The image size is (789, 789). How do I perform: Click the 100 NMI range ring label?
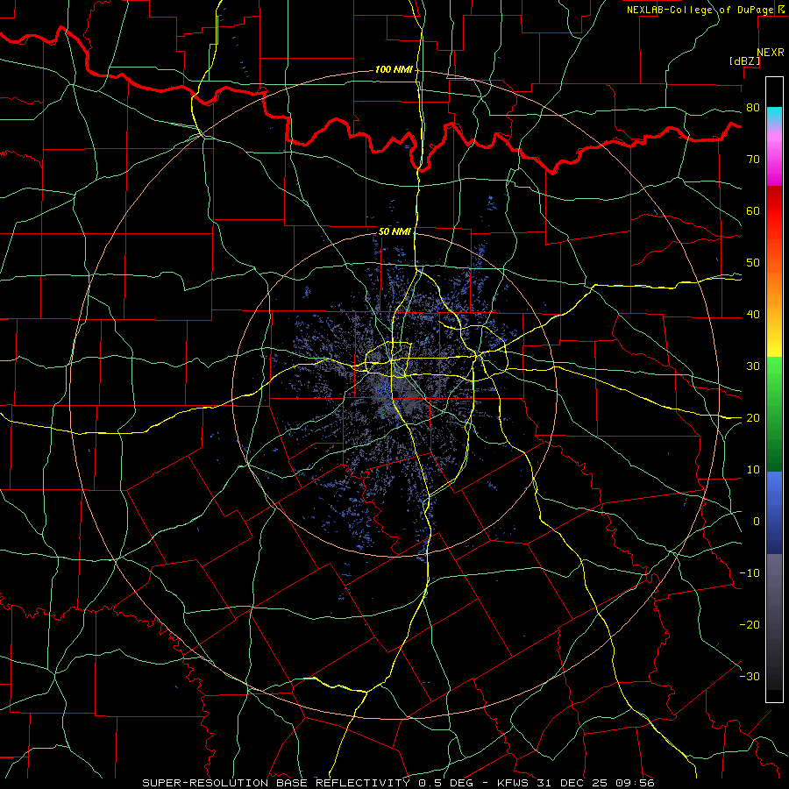pos(394,69)
